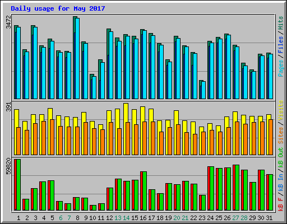Click the orange "Sites" legend label
This screenshot has width=287, height=224.
coord(280,135)
